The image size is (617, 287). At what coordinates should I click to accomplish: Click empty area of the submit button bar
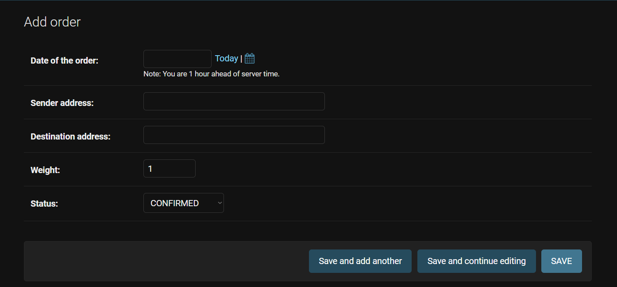[x=164, y=261]
